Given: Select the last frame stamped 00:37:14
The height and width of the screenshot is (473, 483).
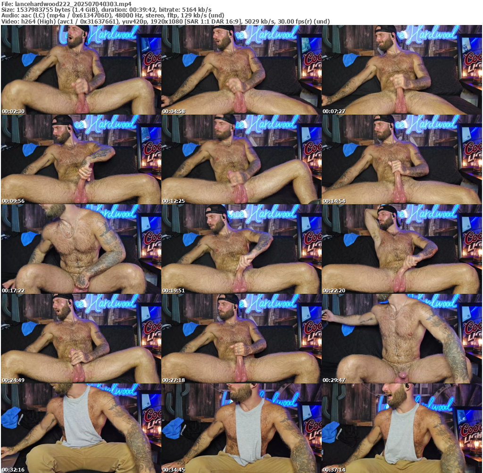Looking at the screenshot, I should [402, 428].
